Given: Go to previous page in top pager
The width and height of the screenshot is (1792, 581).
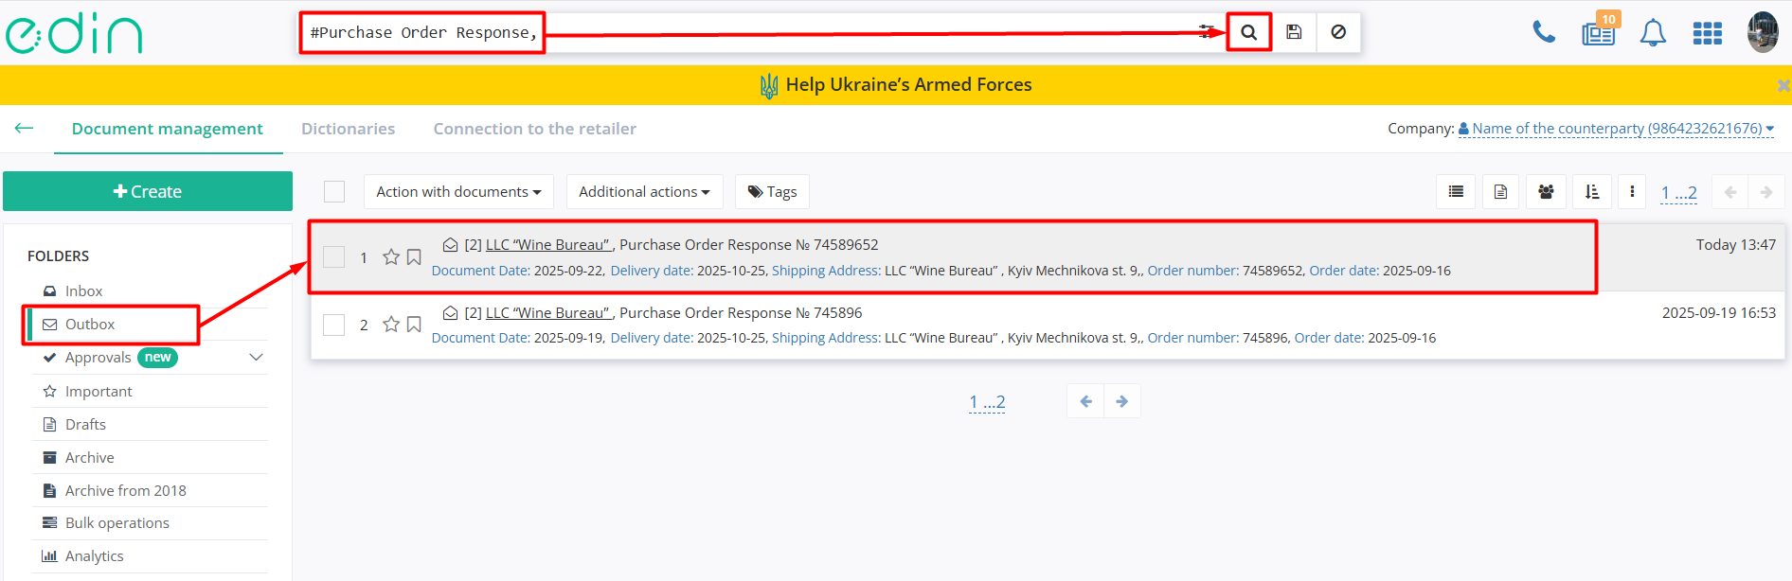Looking at the screenshot, I should [1730, 192].
